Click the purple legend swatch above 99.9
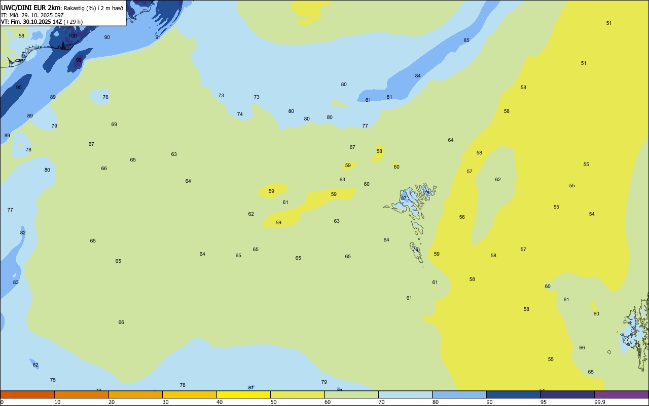This screenshot has height=406, width=649. click(x=621, y=394)
